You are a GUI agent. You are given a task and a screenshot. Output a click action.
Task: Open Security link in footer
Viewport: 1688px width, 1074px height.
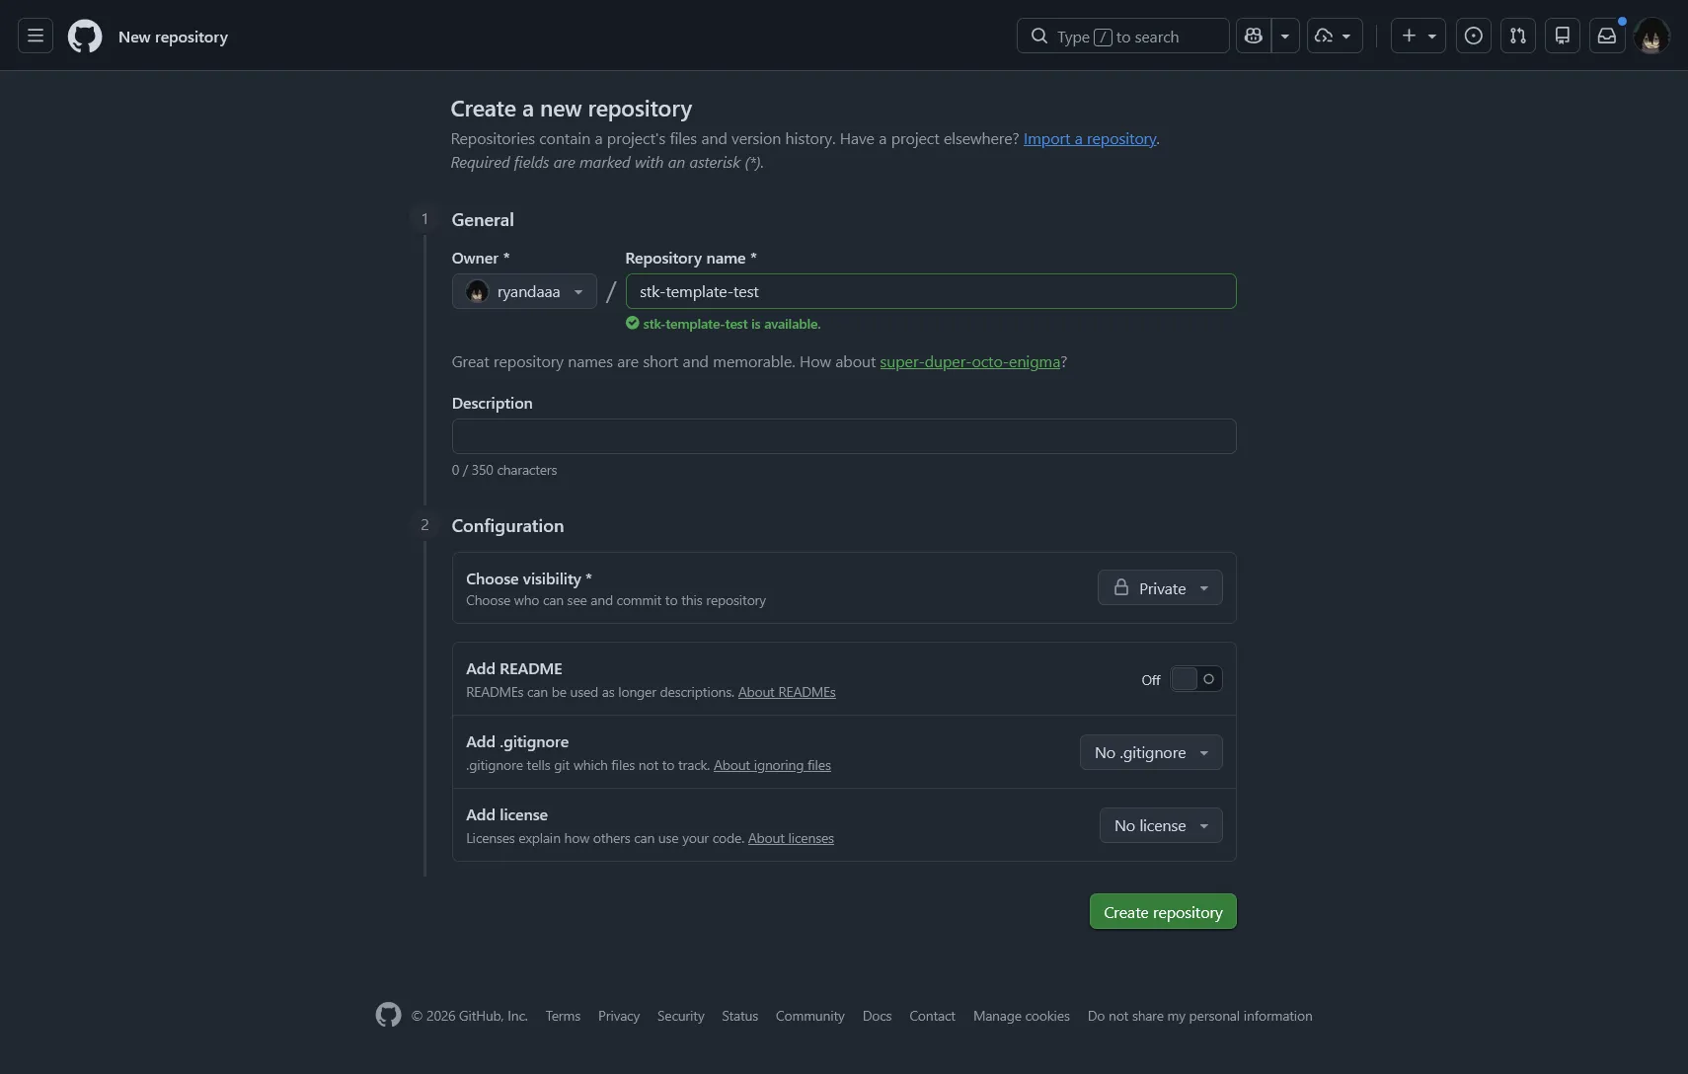click(681, 1016)
